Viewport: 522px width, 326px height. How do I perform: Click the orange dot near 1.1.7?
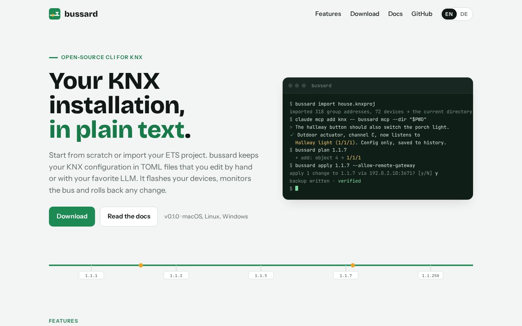coord(353,265)
